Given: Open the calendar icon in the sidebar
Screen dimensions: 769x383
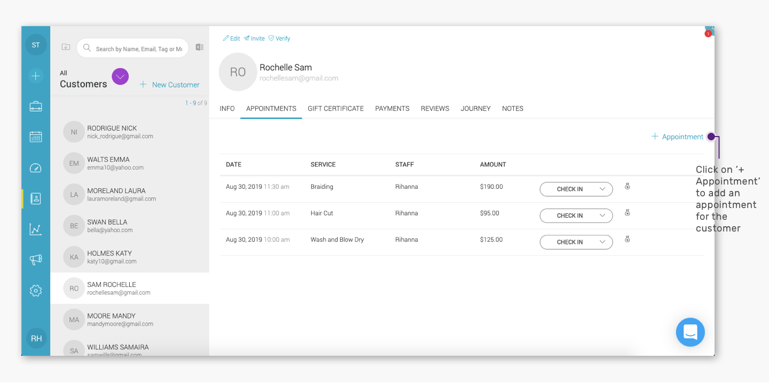Looking at the screenshot, I should coord(36,137).
